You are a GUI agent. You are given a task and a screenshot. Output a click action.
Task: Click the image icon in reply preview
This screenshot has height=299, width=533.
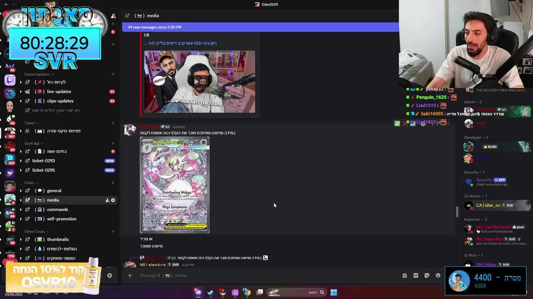click(265, 258)
